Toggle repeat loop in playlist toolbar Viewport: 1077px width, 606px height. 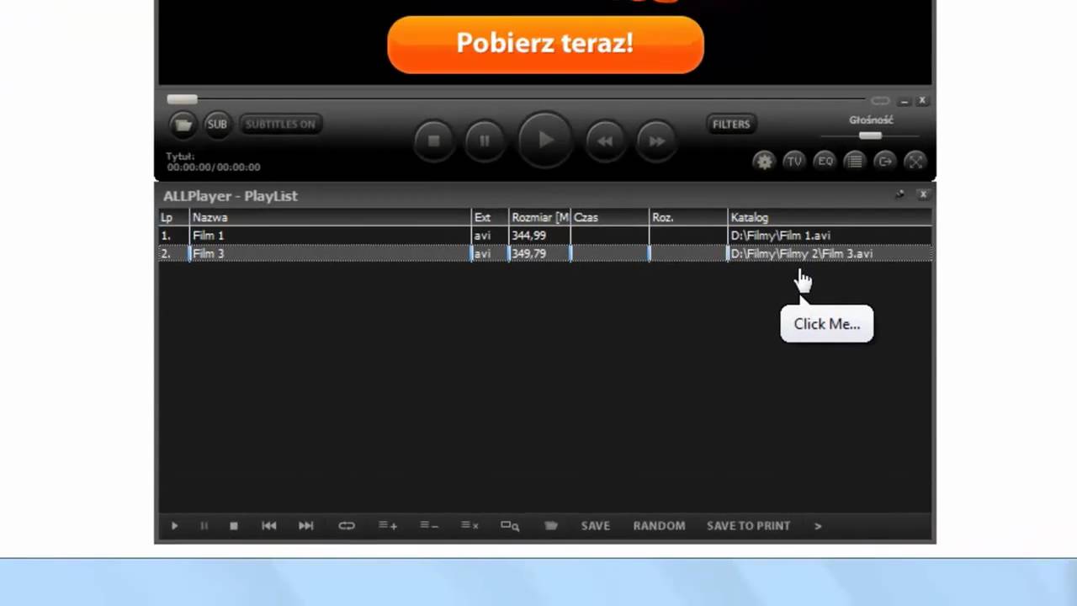347,526
